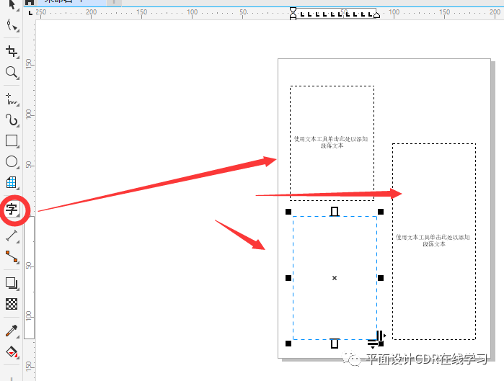Click the ruler origin corner icon
Viewport: 504px width, 381px height.
point(30,13)
